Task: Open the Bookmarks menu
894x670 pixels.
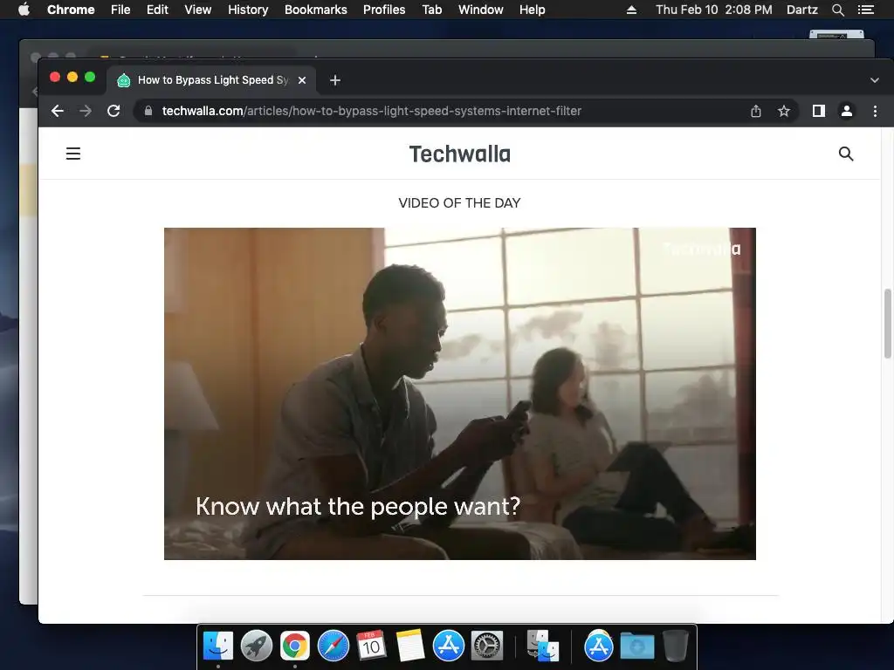Action: pos(316,10)
